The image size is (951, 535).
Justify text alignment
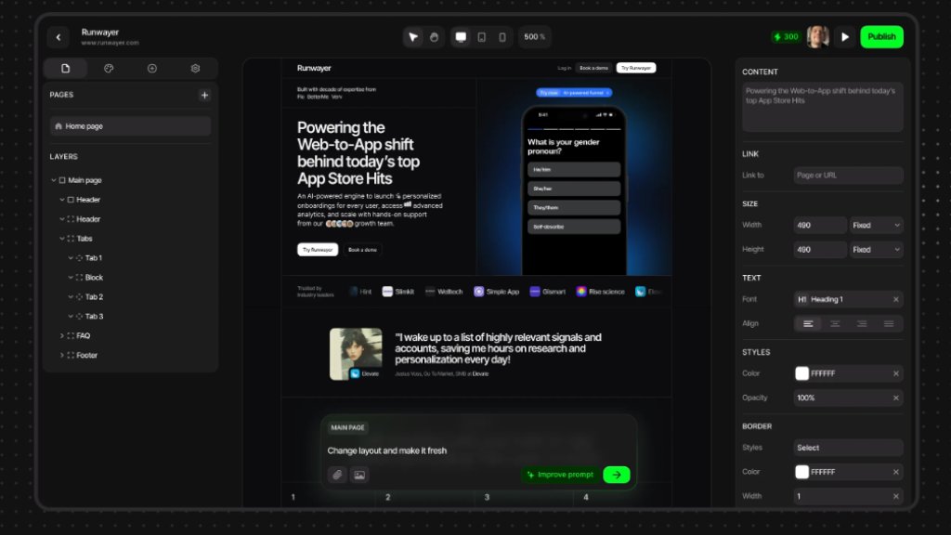(889, 324)
